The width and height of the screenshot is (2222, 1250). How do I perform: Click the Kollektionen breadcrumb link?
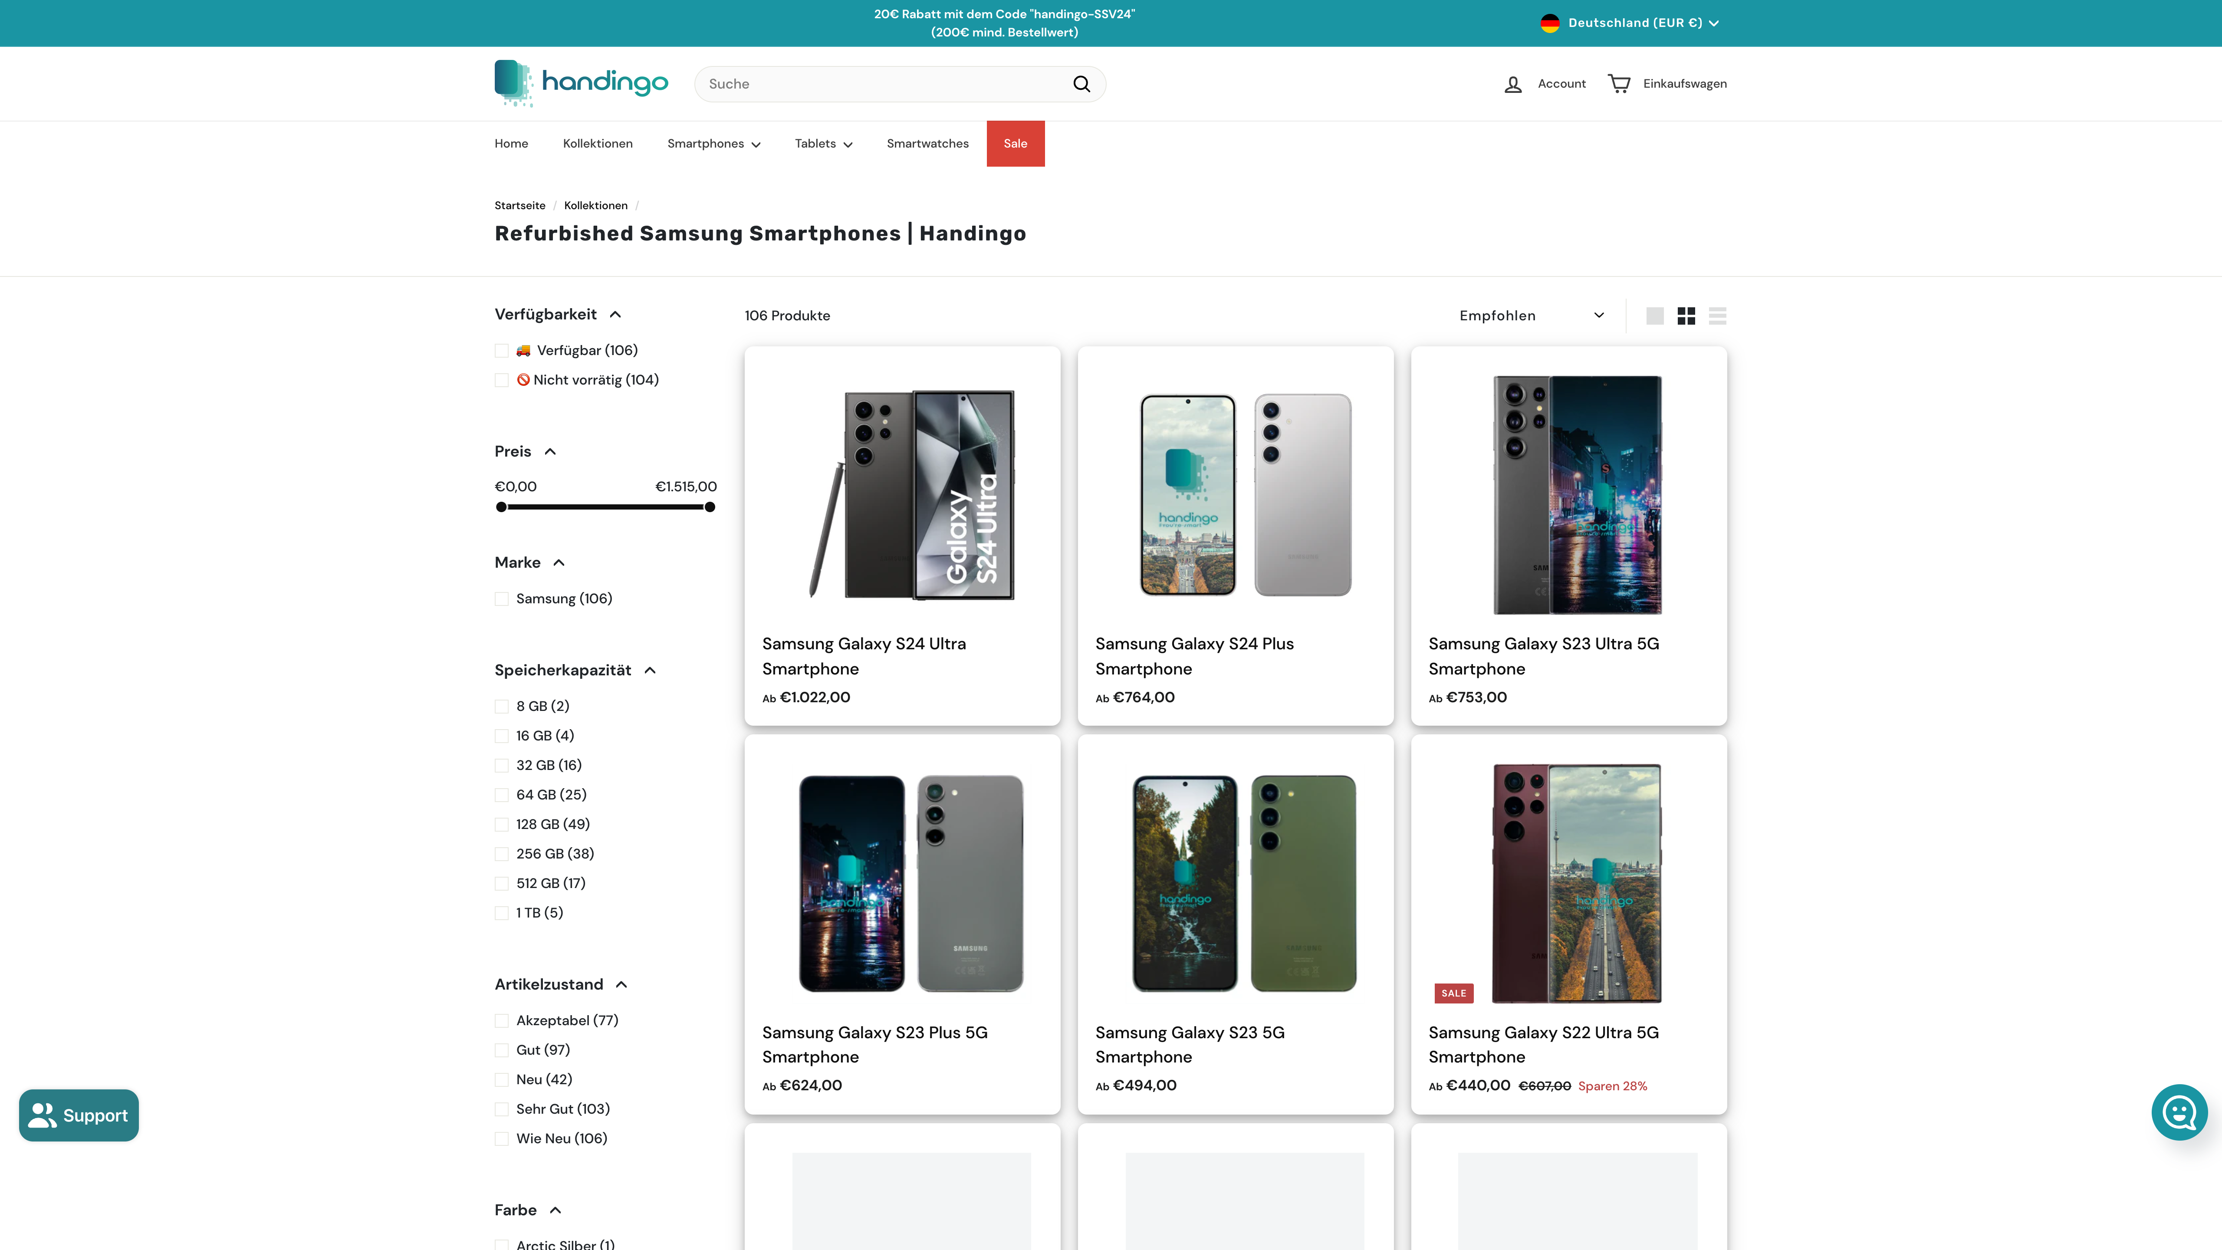[x=595, y=205]
